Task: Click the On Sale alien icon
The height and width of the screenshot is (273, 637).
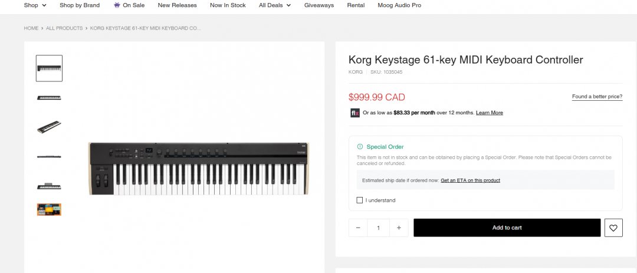Action: pos(117,5)
